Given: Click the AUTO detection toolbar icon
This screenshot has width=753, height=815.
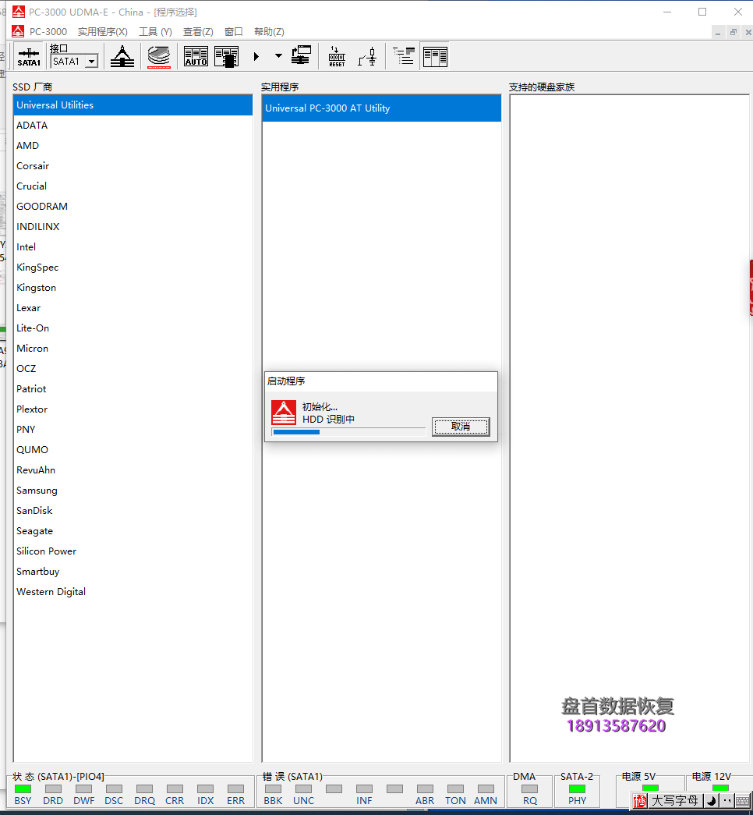Looking at the screenshot, I should (196, 56).
